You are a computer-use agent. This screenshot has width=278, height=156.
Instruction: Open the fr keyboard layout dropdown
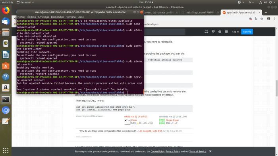[x=251, y=2]
